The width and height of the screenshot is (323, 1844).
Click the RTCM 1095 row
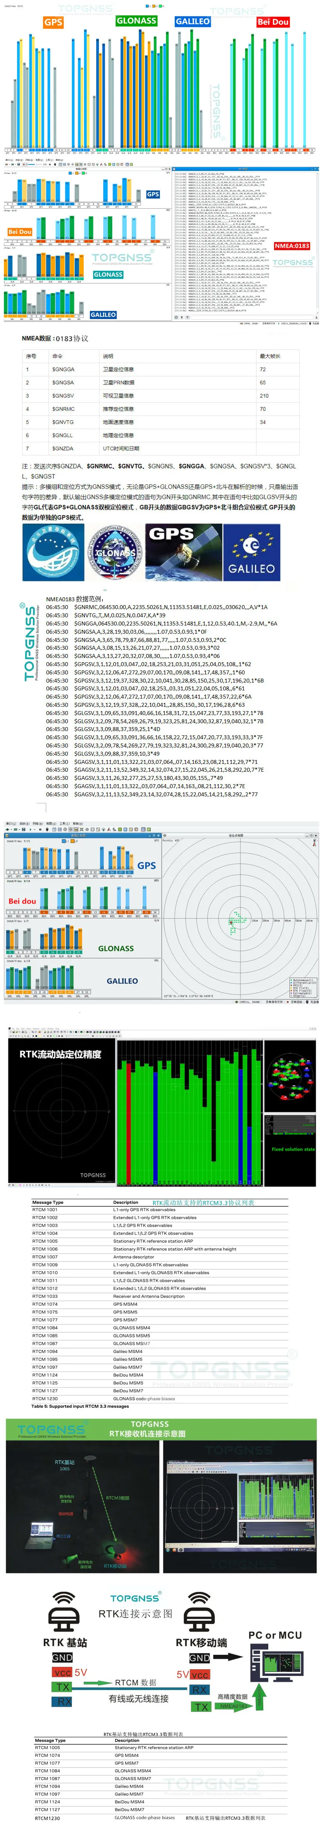160,1359
